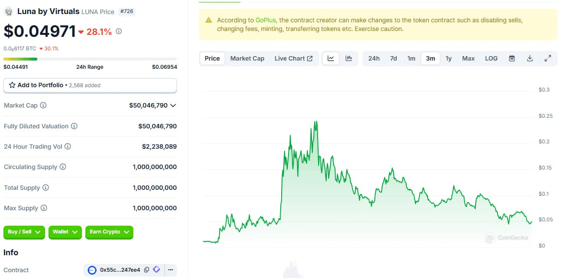Click Add to Portfolio button

click(90, 85)
